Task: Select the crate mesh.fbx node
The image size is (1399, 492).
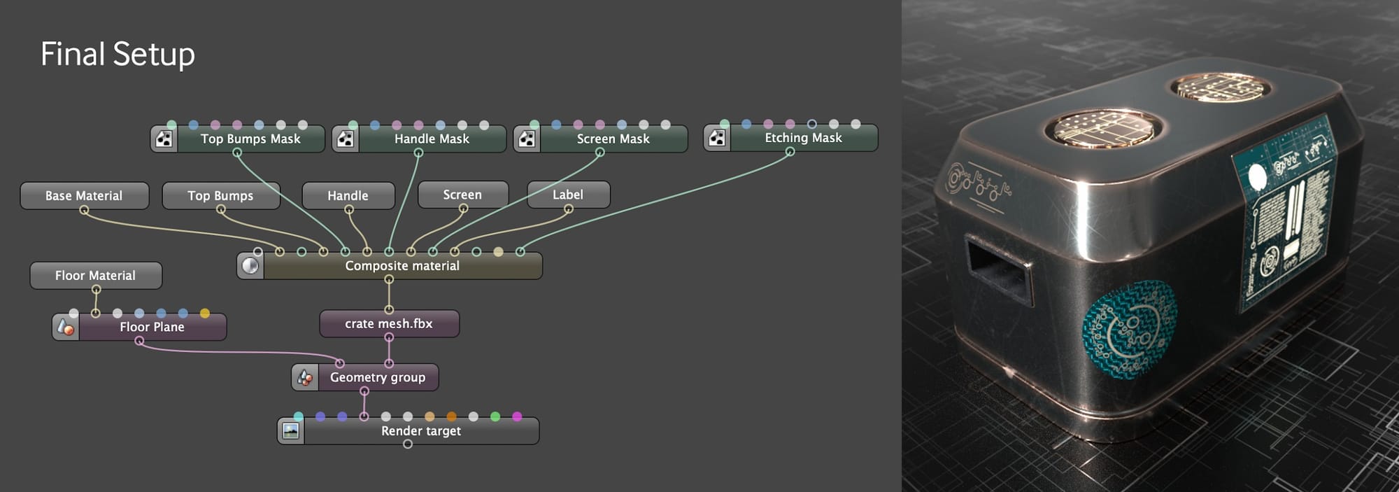Action: 389,323
